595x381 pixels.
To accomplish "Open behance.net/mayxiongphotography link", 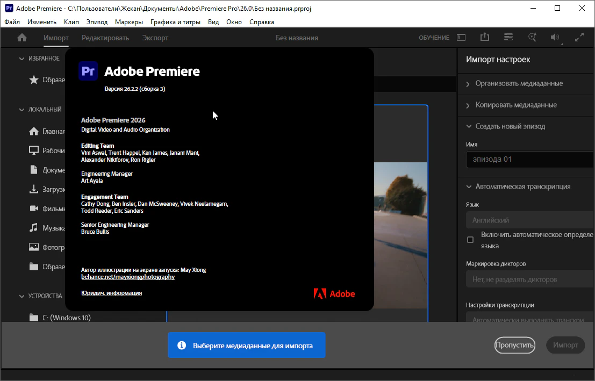I will point(128,277).
